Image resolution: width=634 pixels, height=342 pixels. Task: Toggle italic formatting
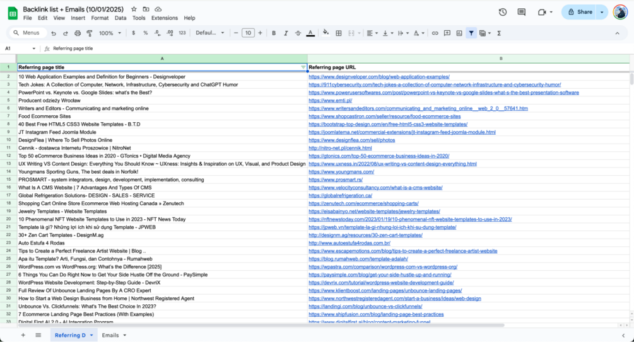[286, 33]
